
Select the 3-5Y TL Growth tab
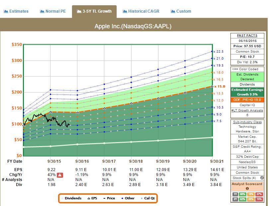pyautogui.click(x=94, y=11)
